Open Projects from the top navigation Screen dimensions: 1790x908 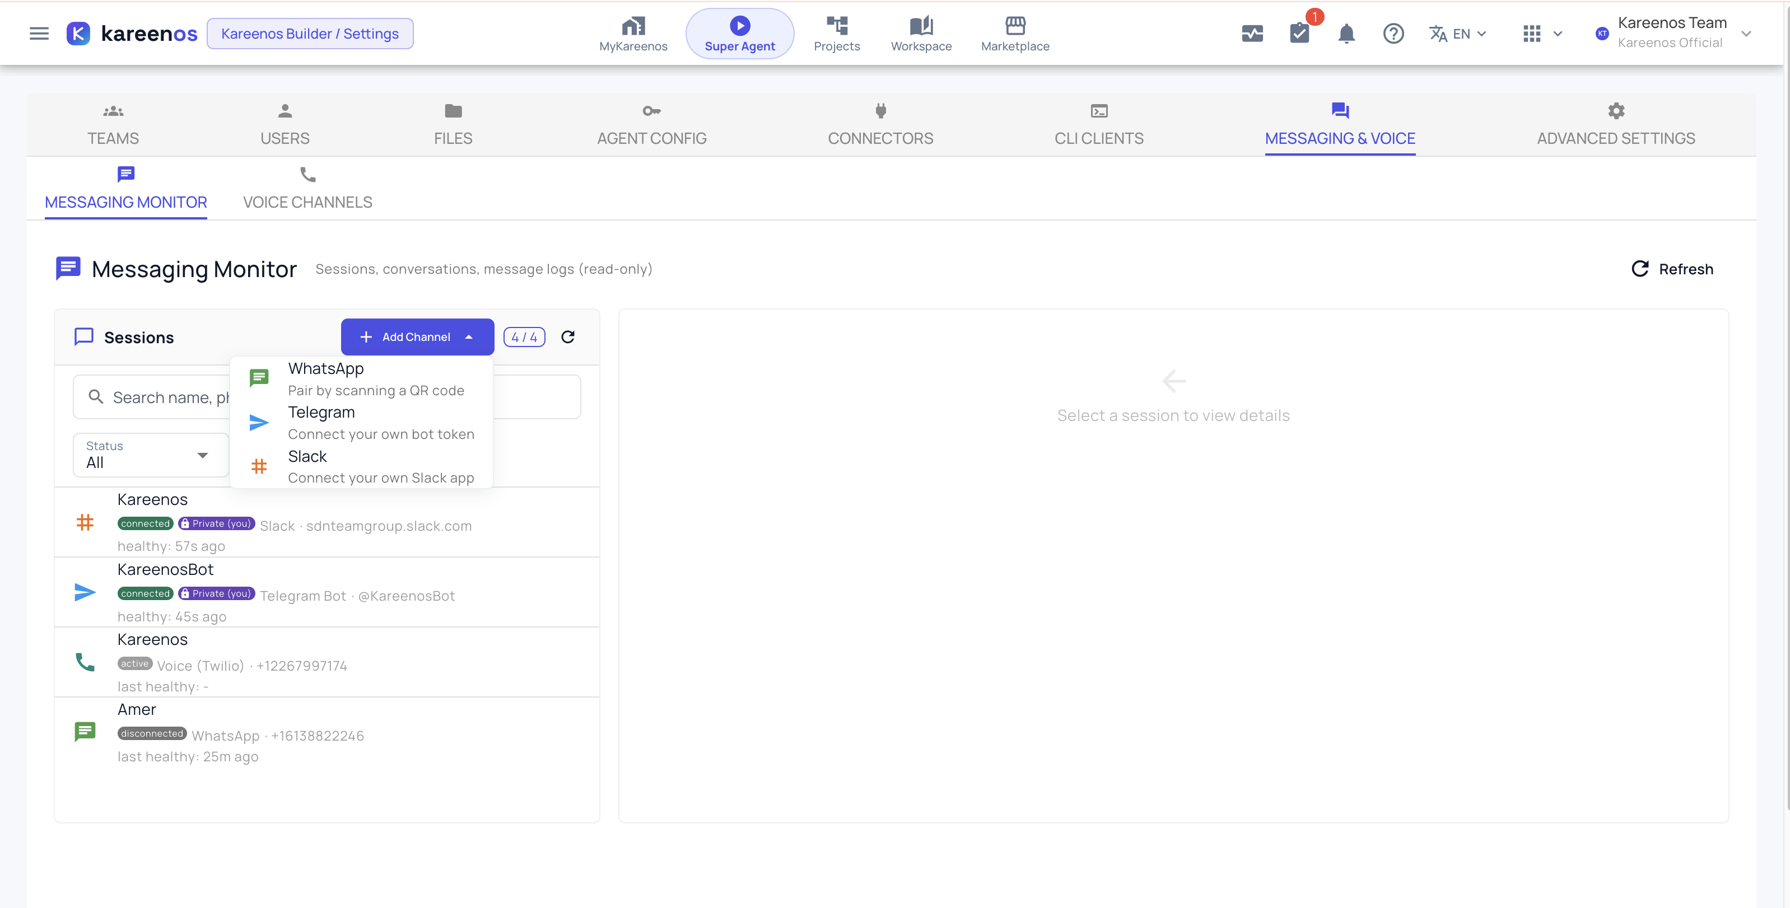(837, 34)
